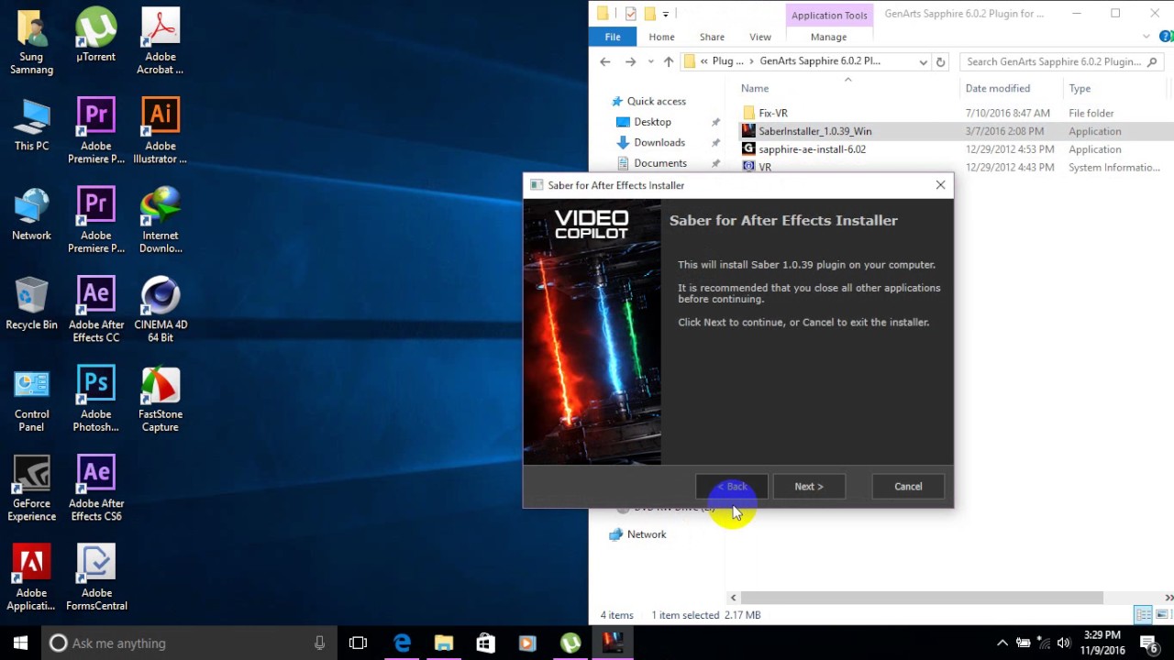Open Microsoft Edge from taskbar

pos(402,643)
